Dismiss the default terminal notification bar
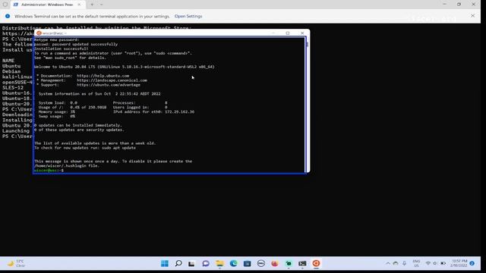The image size is (486, 273). pos(472,16)
